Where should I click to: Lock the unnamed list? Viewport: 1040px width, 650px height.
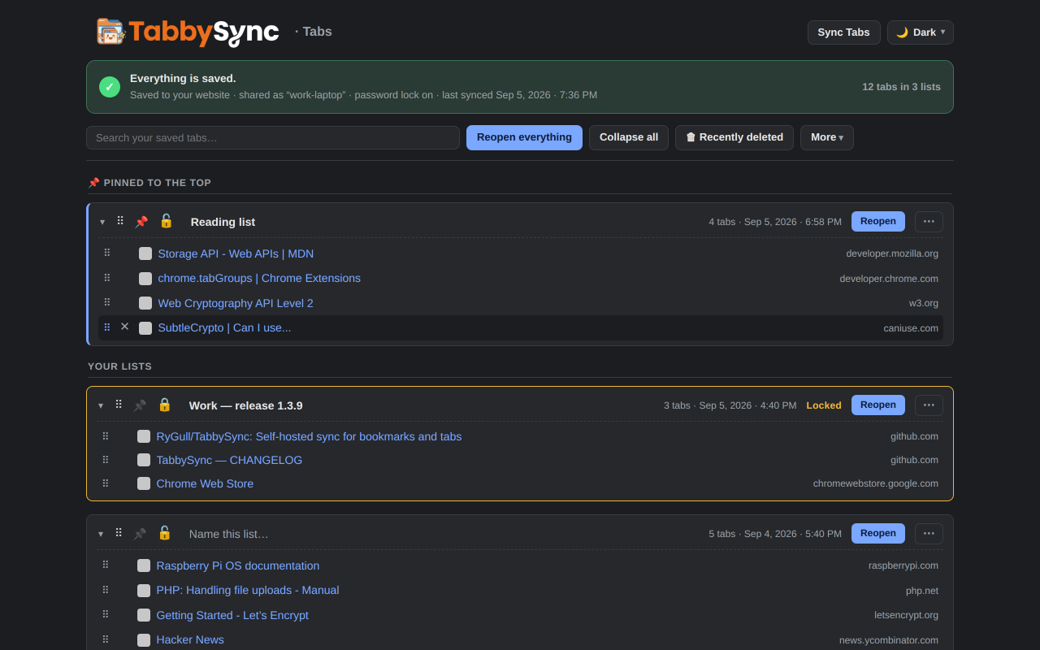[x=165, y=533]
